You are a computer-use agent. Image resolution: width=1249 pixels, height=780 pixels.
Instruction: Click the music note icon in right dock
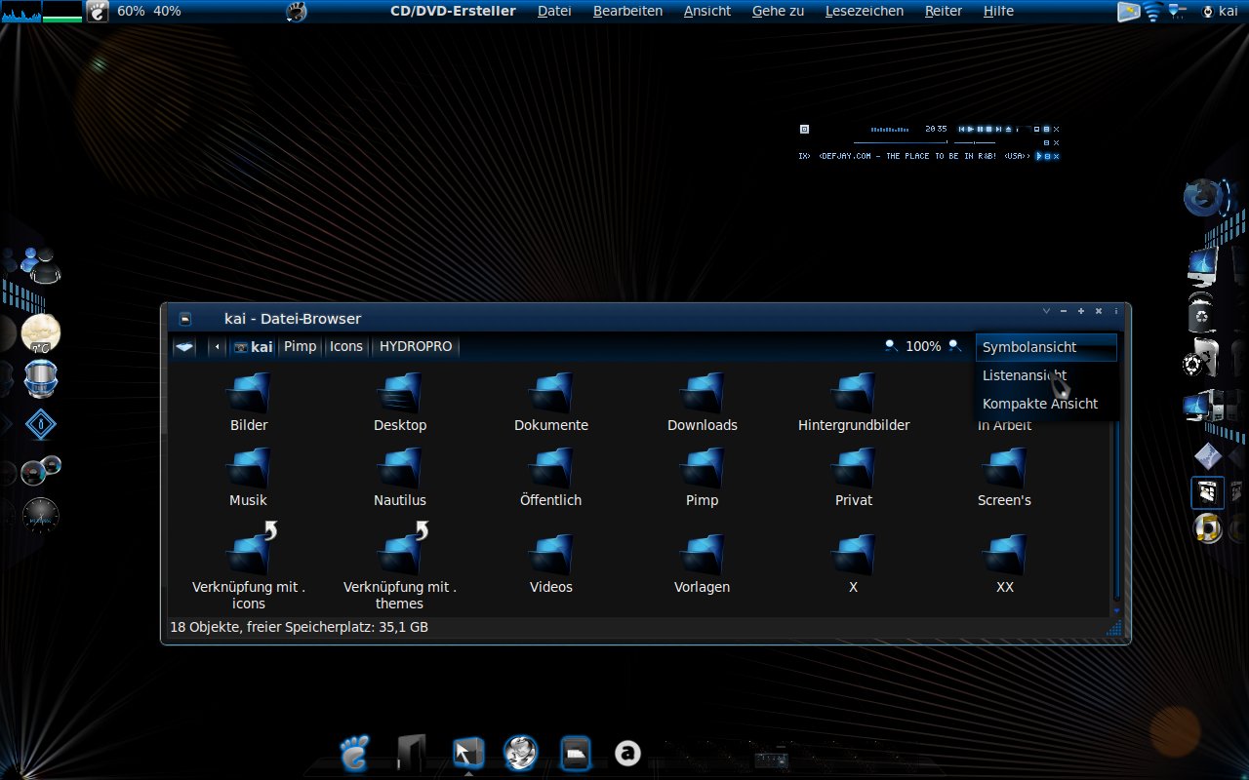click(1208, 528)
